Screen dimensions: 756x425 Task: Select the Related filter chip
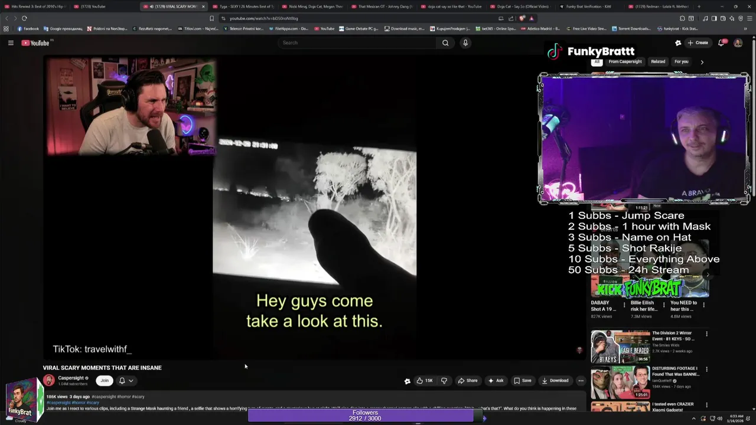coord(658,61)
